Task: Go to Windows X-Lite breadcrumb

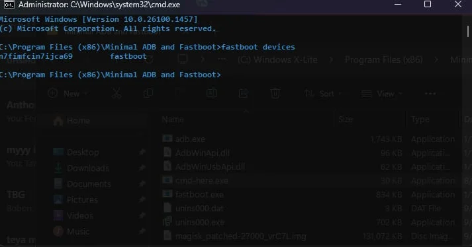Action: tap(277, 59)
